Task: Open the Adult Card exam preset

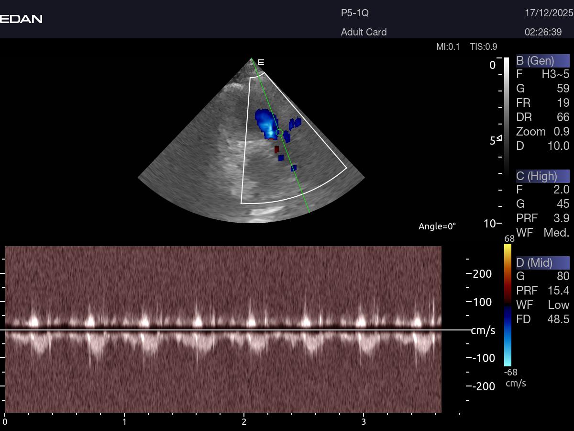Action: [x=364, y=32]
